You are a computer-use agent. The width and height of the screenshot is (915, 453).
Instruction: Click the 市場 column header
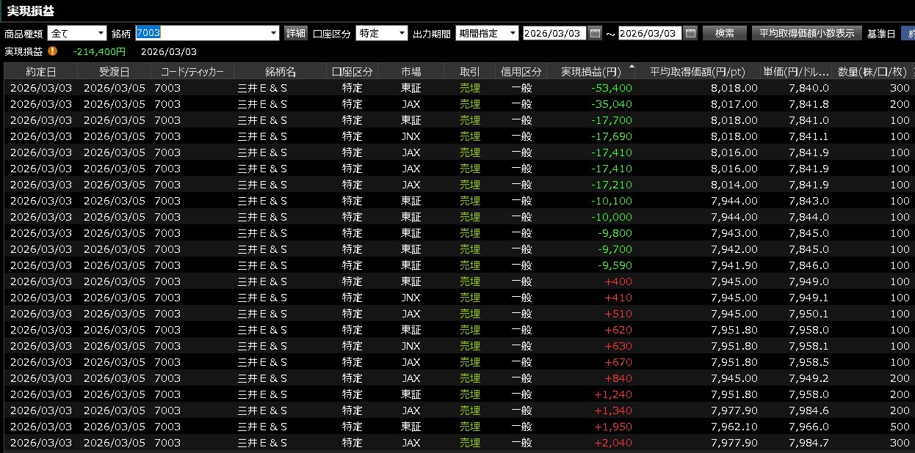click(411, 71)
